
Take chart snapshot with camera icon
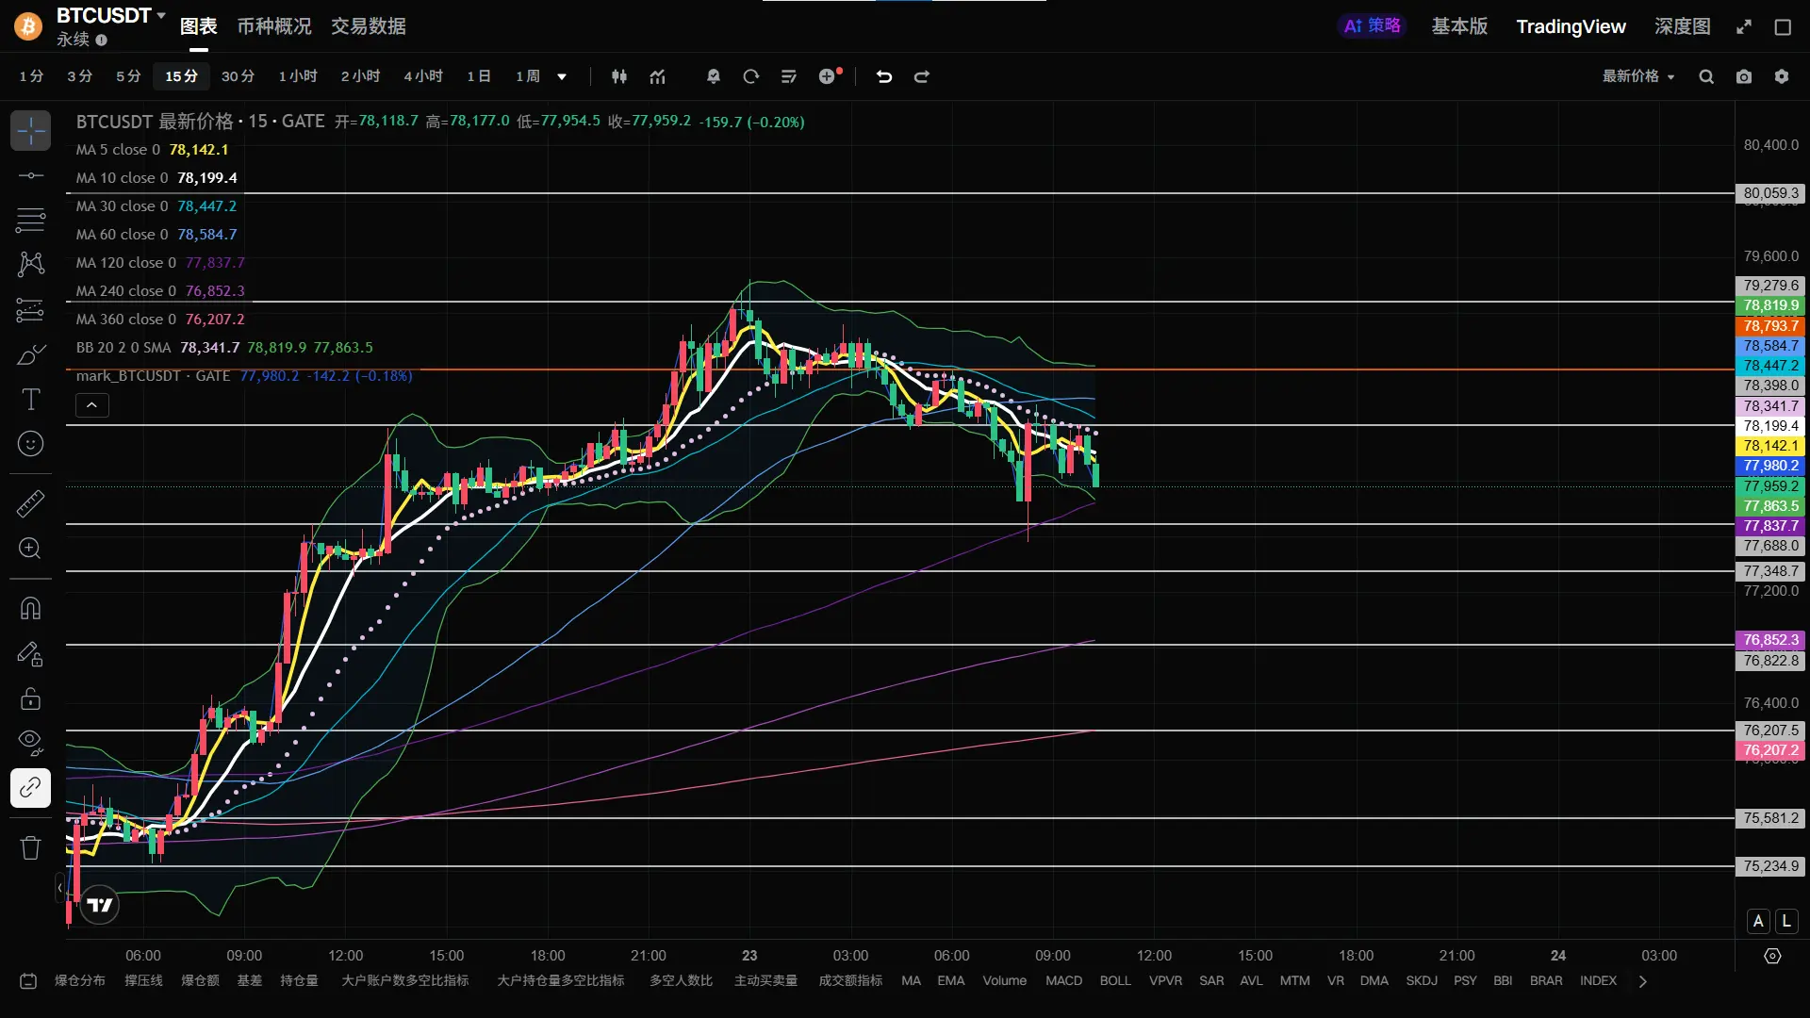[x=1744, y=76]
